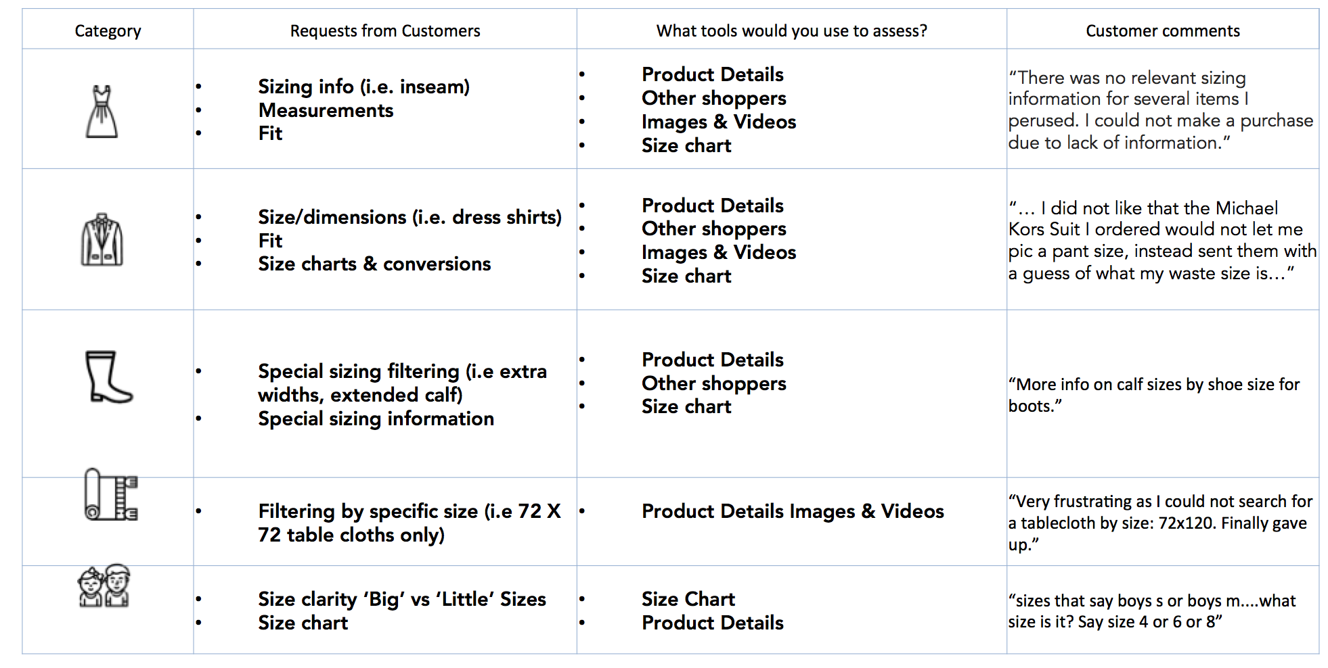The width and height of the screenshot is (1328, 668).
Task: Select 'Product Details Images & Videos' entry
Action: pyautogui.click(x=793, y=511)
